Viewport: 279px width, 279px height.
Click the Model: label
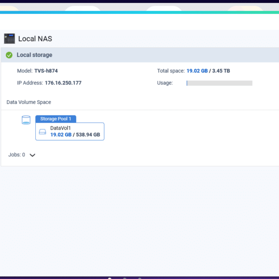(x=25, y=71)
